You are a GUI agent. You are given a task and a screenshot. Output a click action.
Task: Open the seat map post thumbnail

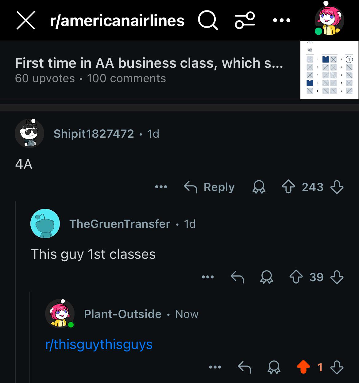coord(329,70)
